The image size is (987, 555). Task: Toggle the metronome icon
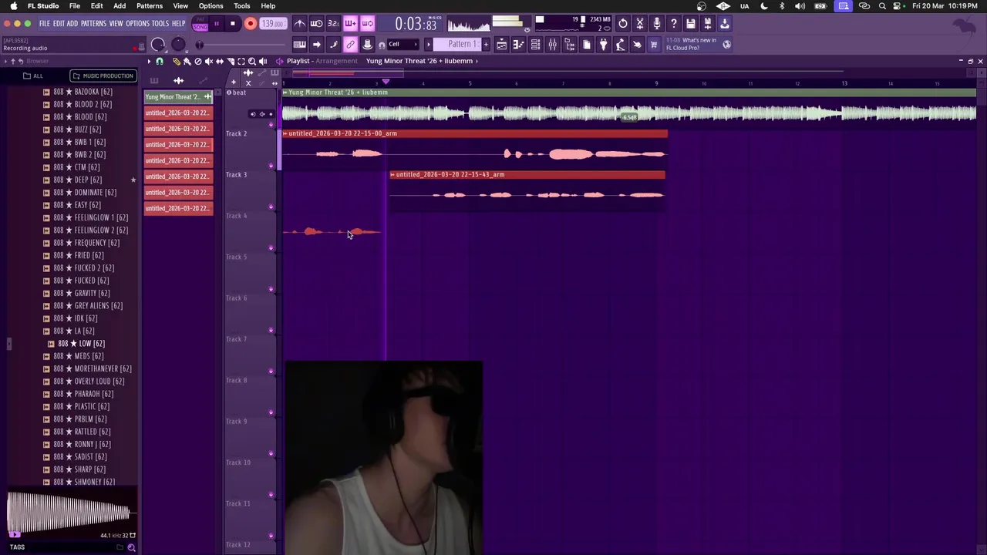[299, 24]
